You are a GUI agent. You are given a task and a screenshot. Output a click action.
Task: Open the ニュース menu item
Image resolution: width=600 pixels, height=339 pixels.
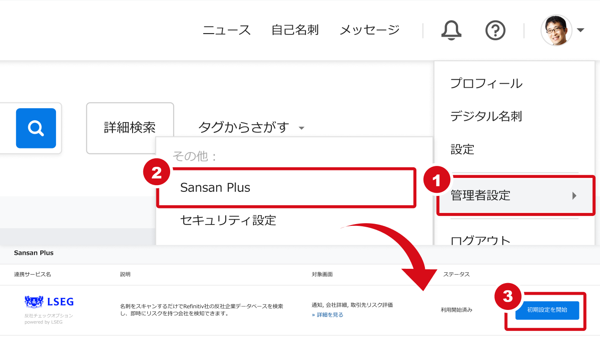227,30
